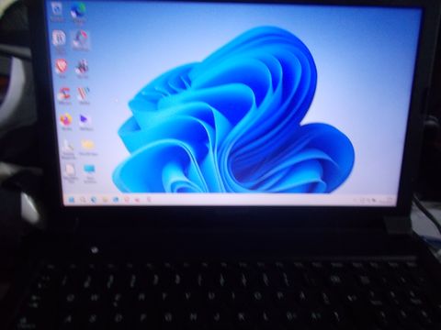
Task: Open the system tray at taskbar right
Action: 356,201
